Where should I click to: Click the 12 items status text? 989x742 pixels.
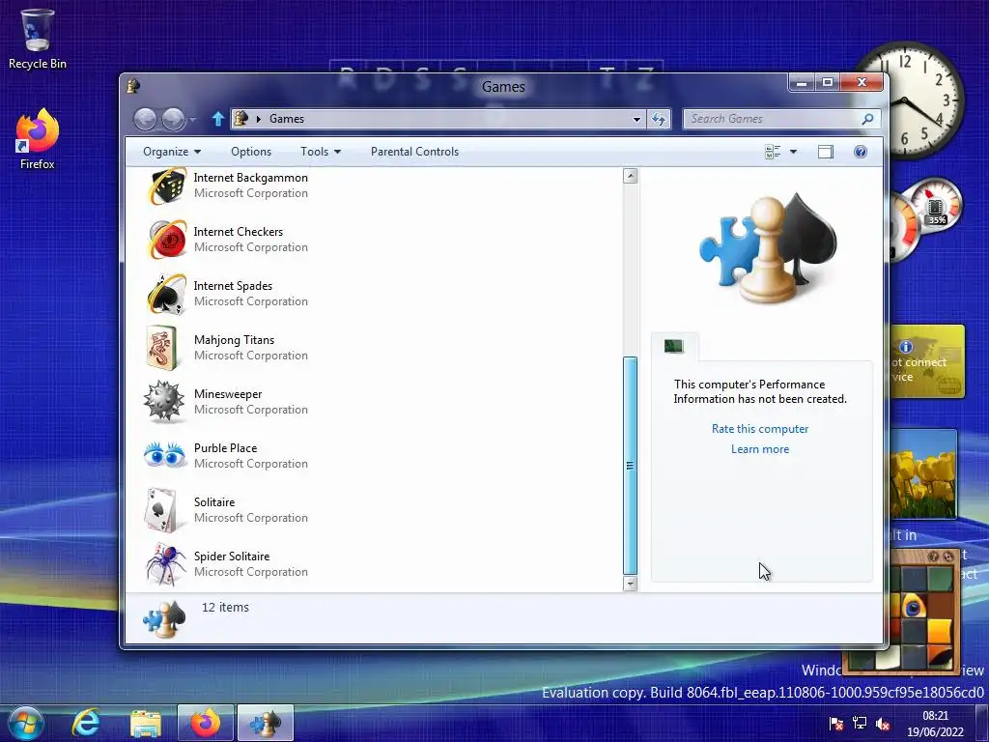(225, 607)
